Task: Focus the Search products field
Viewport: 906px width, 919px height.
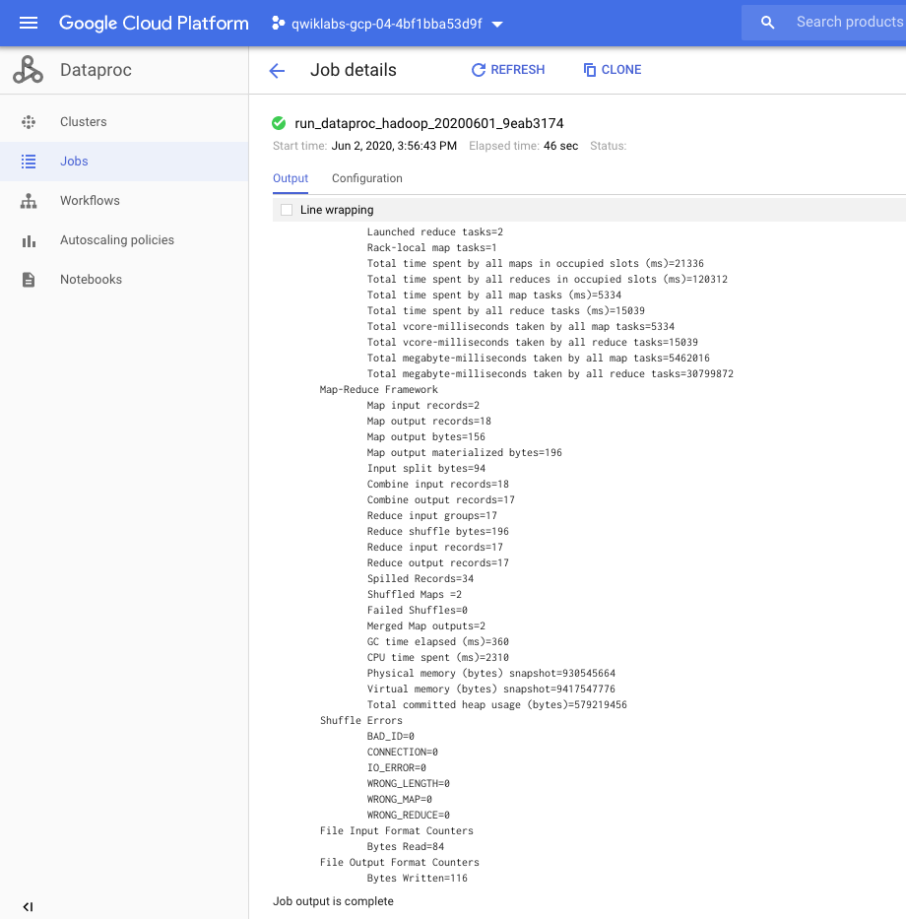Action: coord(849,23)
